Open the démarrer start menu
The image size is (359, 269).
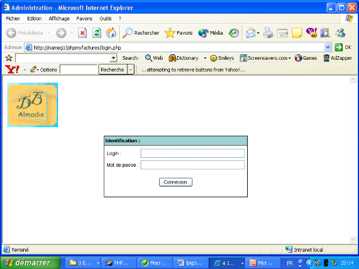point(31,262)
